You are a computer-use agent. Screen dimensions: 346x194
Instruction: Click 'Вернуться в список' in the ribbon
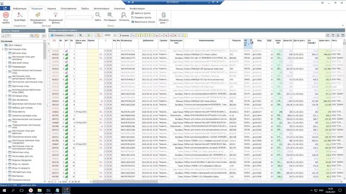143,22
